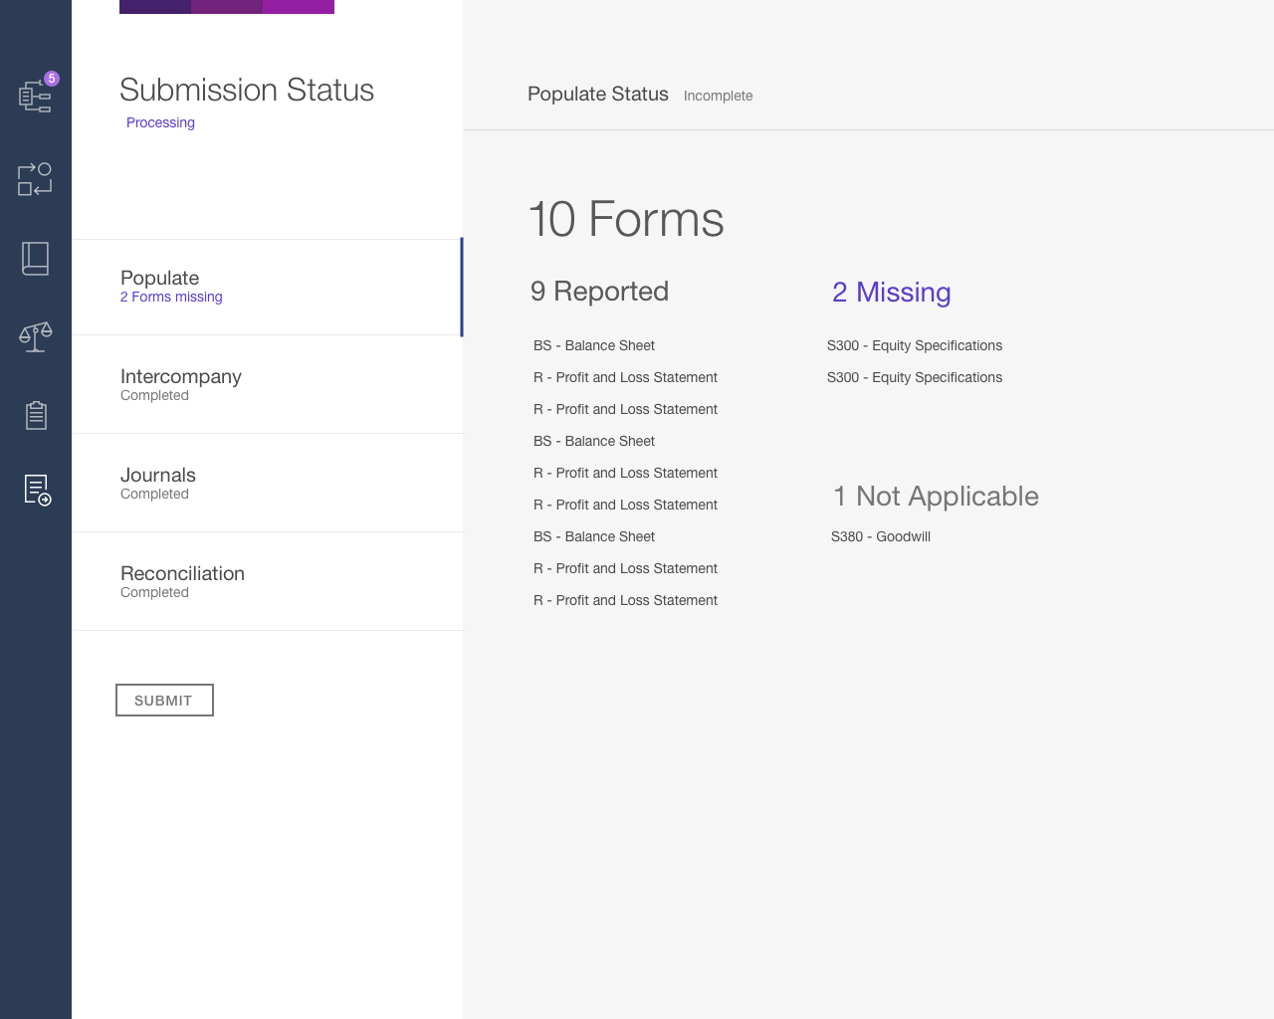This screenshot has width=1274, height=1019.
Task: Open the balance scales sidebar icon
Action: 35,336
